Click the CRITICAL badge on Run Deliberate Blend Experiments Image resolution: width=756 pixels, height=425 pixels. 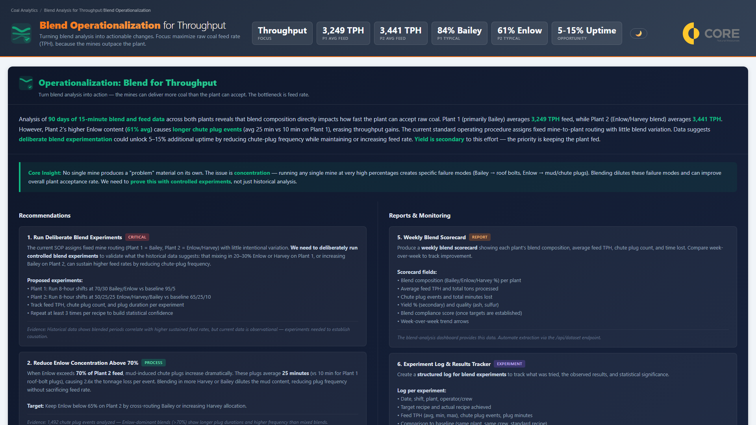(x=137, y=237)
